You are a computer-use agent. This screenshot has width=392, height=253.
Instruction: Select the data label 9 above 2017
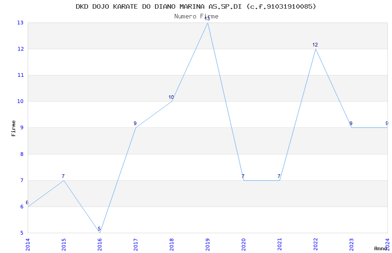tap(135, 123)
